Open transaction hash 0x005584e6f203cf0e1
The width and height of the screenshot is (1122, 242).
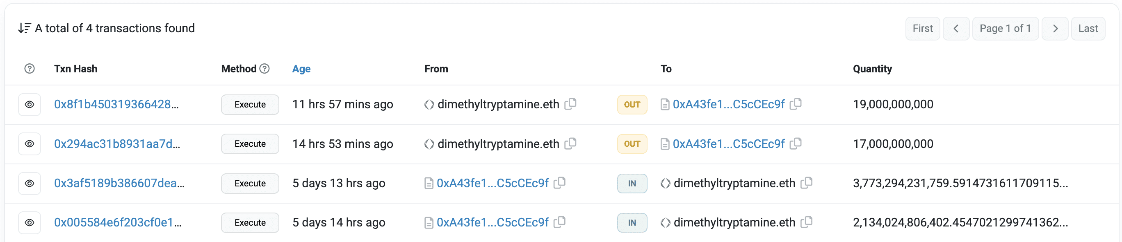pyautogui.click(x=118, y=222)
